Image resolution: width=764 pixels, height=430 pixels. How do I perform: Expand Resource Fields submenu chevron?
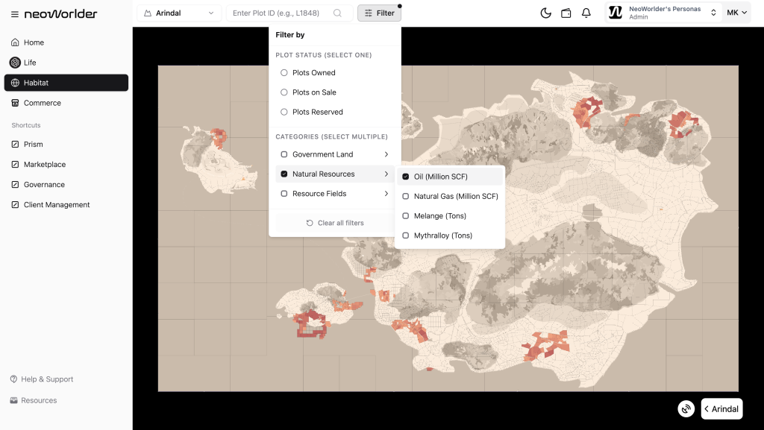pyautogui.click(x=386, y=193)
